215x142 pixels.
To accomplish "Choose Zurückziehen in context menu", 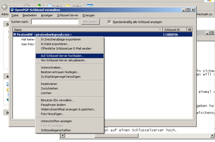I will 70,88.
